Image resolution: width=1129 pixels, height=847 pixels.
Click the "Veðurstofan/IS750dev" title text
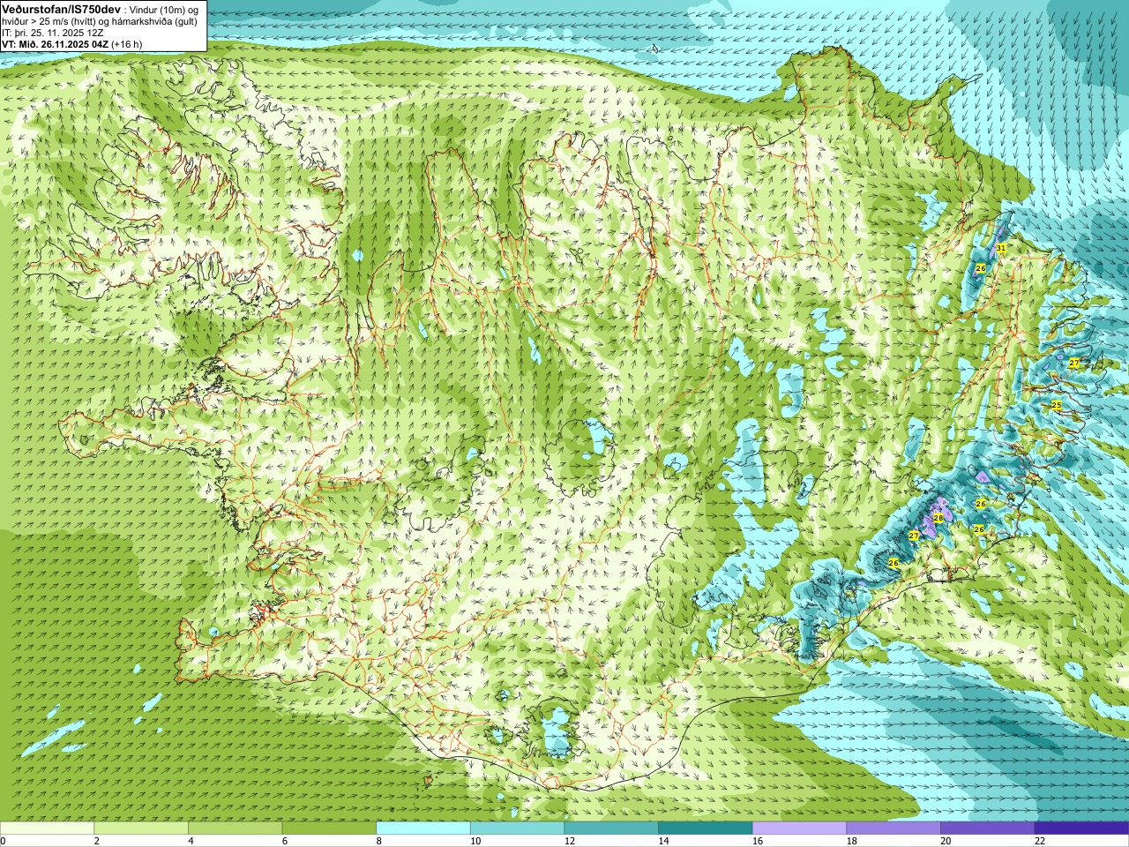coord(61,8)
